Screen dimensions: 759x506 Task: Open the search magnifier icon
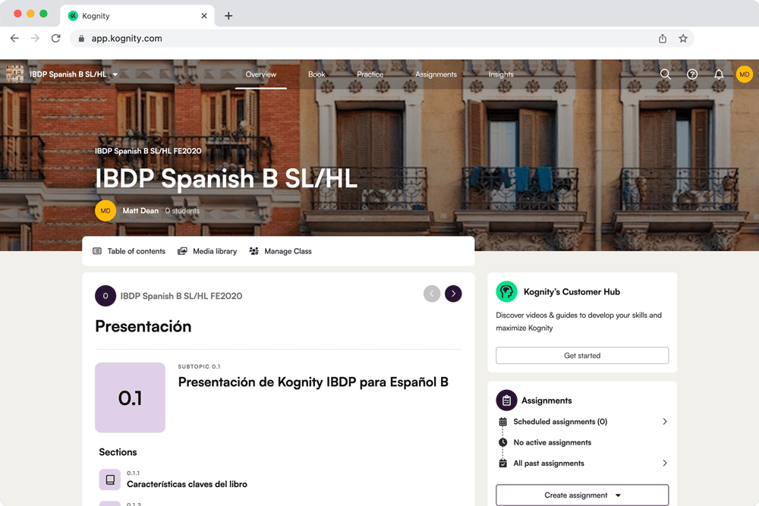click(x=666, y=74)
